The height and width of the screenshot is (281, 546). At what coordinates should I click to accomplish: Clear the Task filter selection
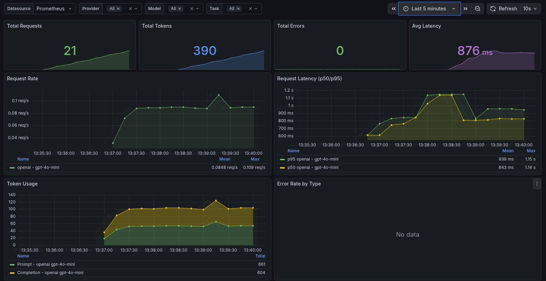coord(250,9)
